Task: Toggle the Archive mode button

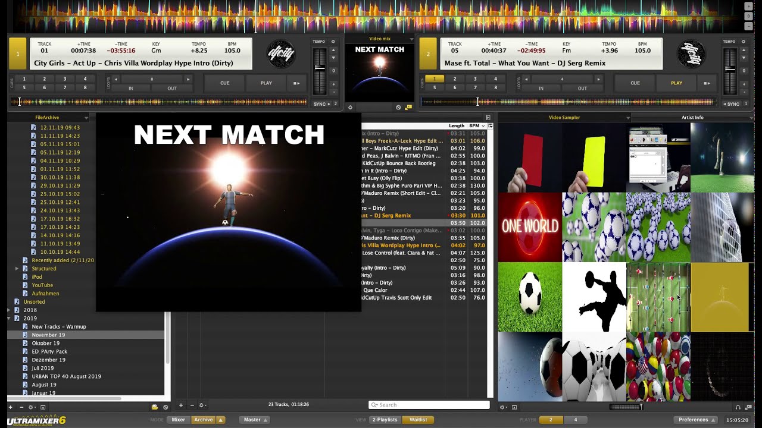Action: tap(203, 420)
